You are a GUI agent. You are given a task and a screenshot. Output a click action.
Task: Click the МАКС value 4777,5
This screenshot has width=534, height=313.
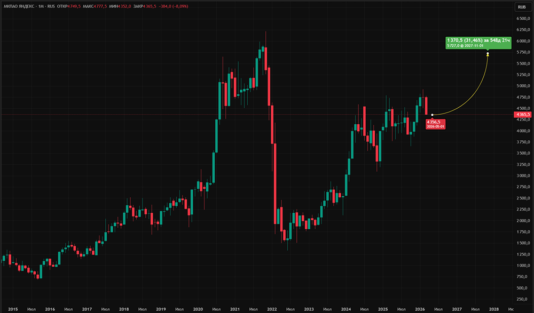(x=100, y=6)
